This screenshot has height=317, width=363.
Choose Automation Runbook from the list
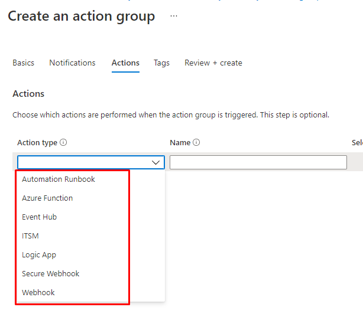[x=59, y=179]
